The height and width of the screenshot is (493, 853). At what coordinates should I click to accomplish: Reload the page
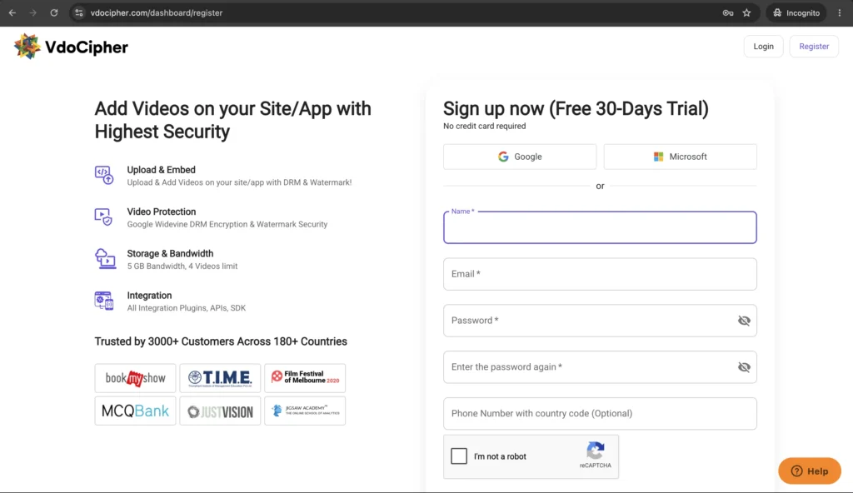[54, 12]
